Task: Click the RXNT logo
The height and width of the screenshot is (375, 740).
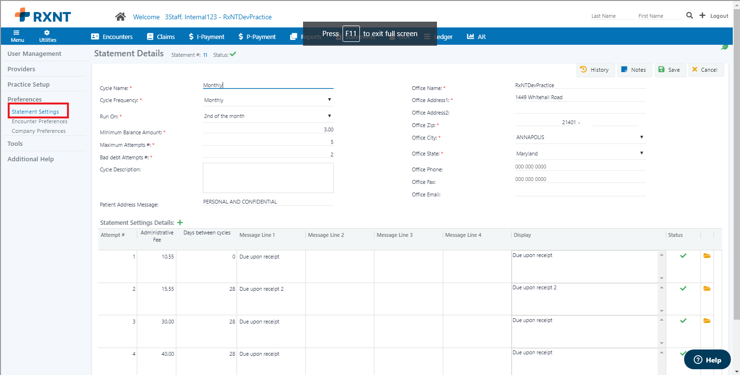Action: 43,15
